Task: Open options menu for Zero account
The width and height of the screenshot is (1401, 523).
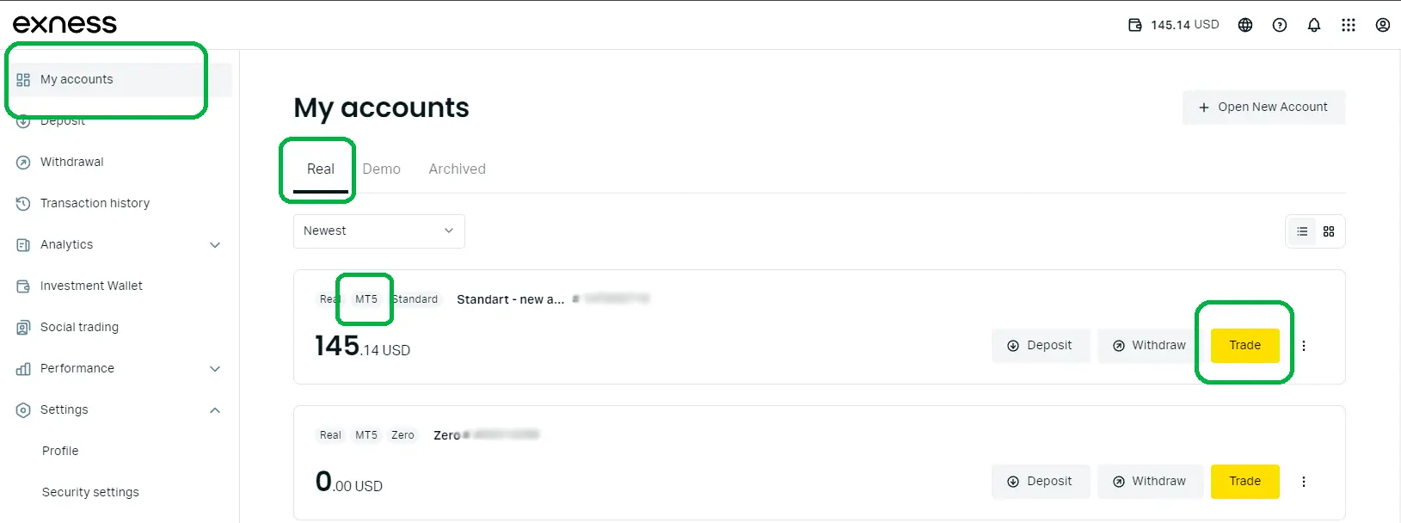Action: point(1304,482)
